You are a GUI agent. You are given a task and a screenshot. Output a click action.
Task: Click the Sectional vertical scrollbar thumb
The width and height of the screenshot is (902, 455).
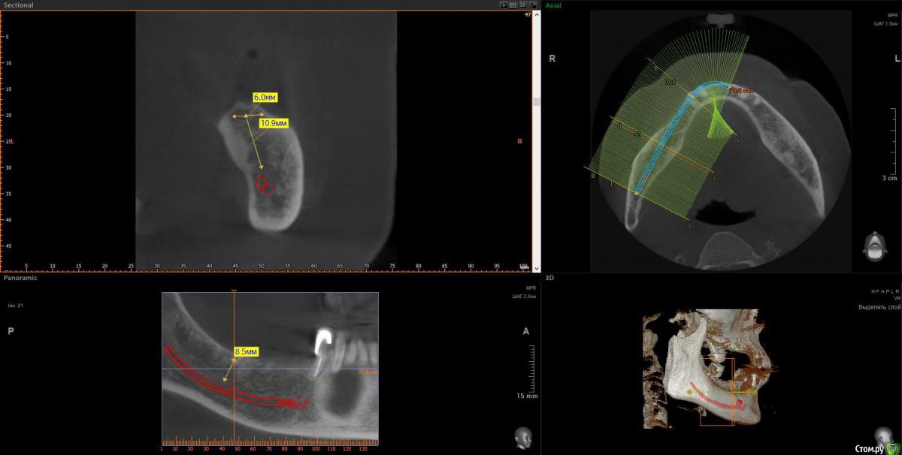[536, 101]
